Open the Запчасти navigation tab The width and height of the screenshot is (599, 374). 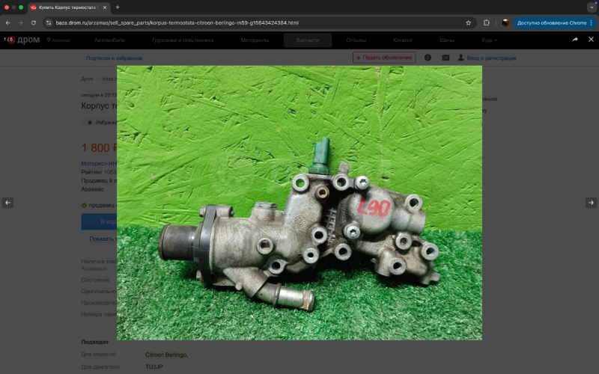(x=307, y=40)
